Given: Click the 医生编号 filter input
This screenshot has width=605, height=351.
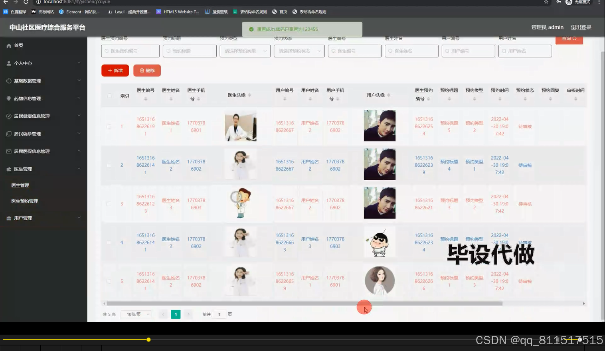Looking at the screenshot, I should (x=355, y=51).
